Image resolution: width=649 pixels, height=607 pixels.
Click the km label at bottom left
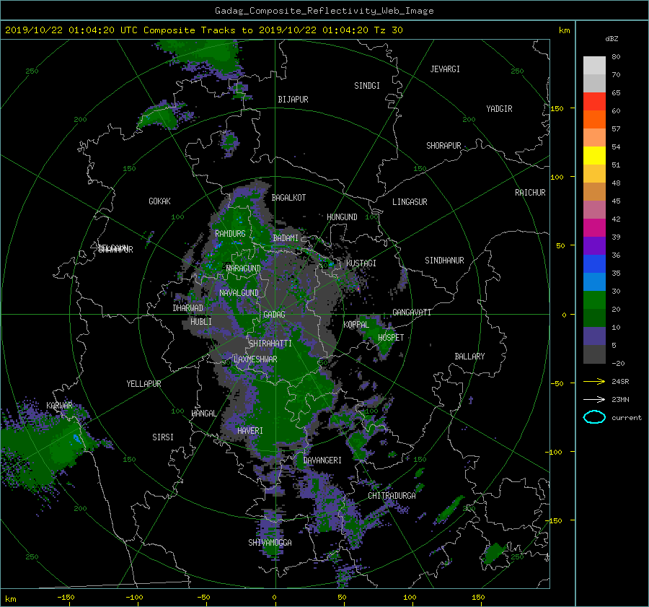11,599
